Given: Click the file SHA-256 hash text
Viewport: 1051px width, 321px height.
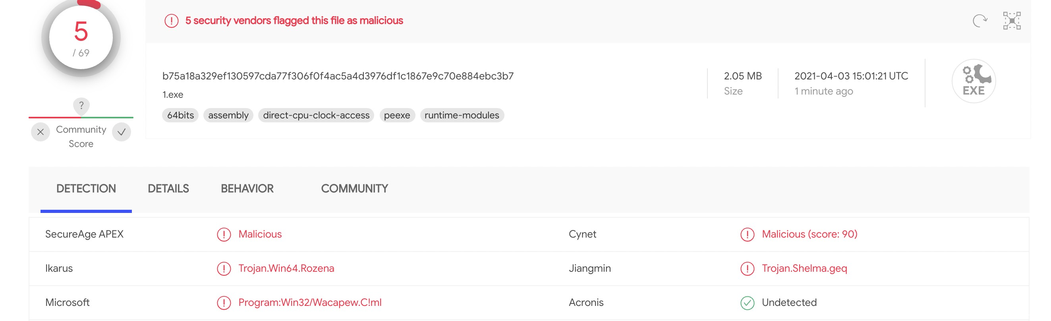Looking at the screenshot, I should (337, 76).
